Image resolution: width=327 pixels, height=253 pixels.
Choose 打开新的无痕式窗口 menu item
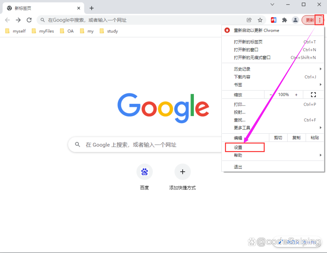point(252,58)
